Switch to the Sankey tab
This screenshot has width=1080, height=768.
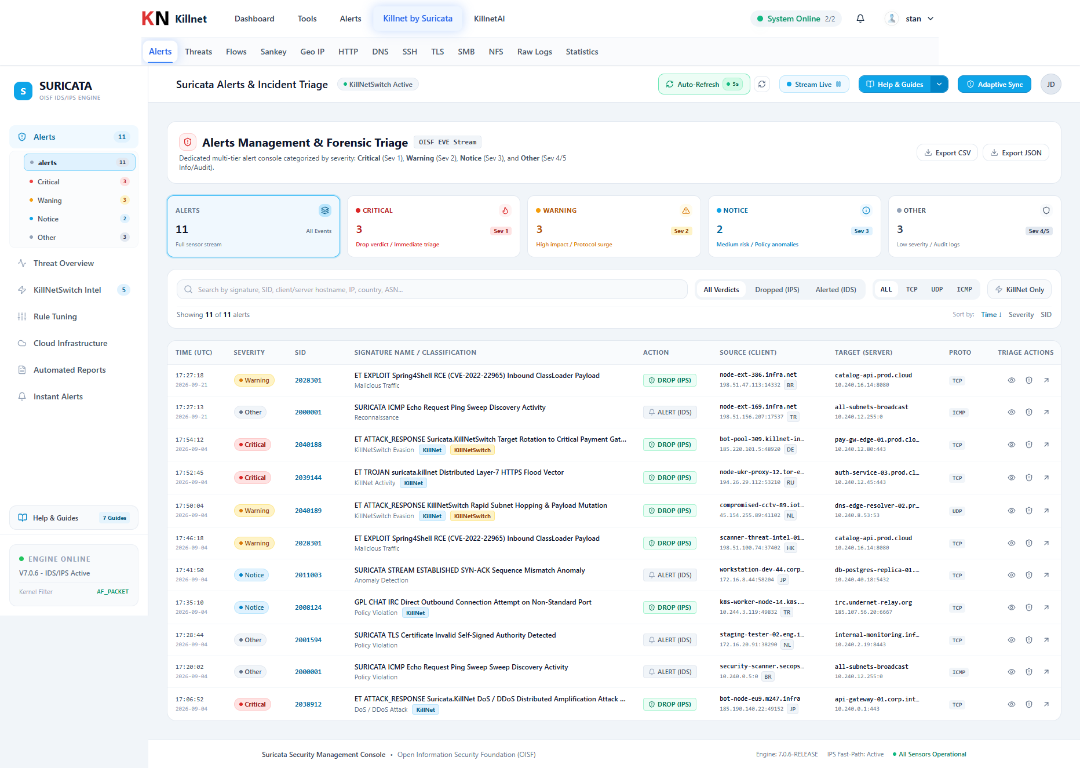tap(273, 52)
